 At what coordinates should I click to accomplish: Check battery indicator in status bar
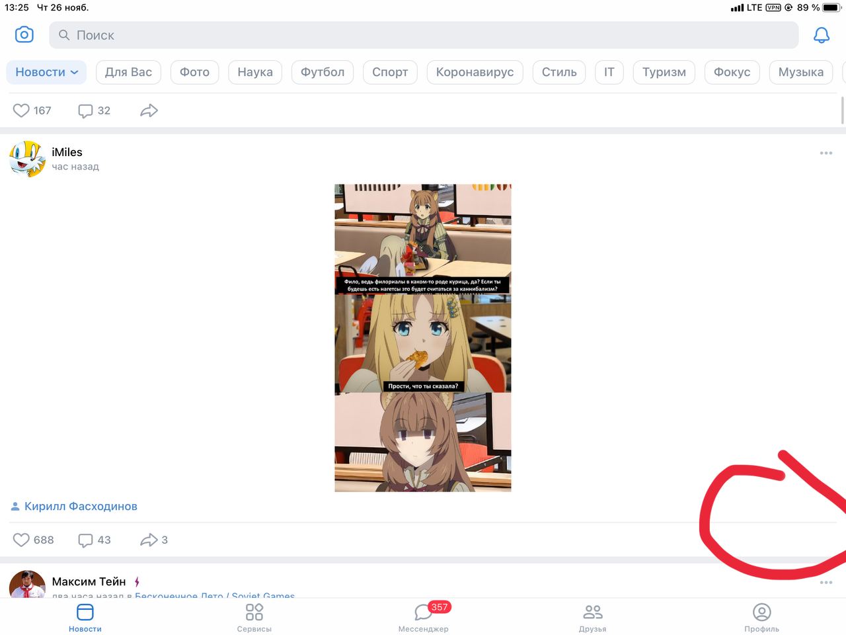[831, 7]
